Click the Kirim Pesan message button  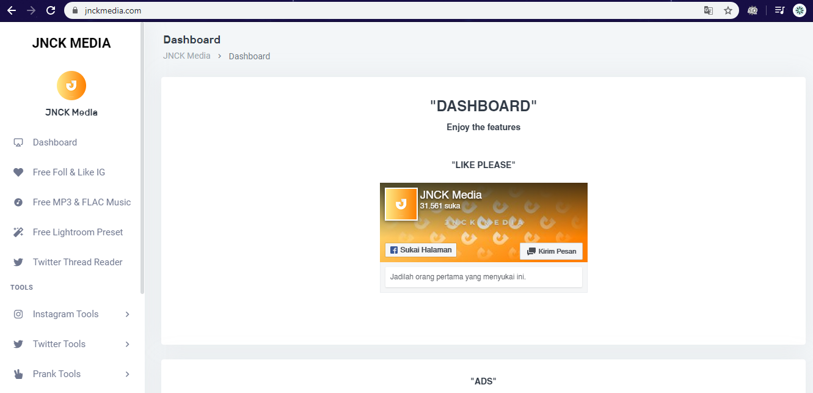[551, 251]
